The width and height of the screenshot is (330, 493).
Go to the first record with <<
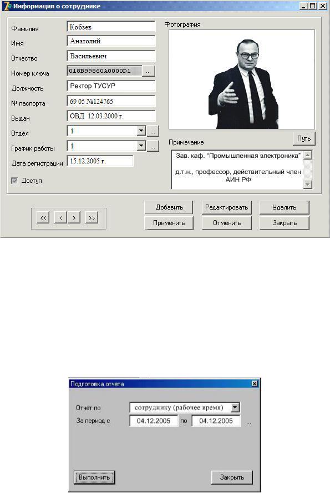tap(43, 217)
